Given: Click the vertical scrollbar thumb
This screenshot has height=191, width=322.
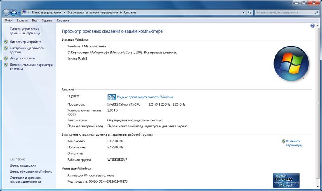Looking at the screenshot, I should click(x=318, y=103).
